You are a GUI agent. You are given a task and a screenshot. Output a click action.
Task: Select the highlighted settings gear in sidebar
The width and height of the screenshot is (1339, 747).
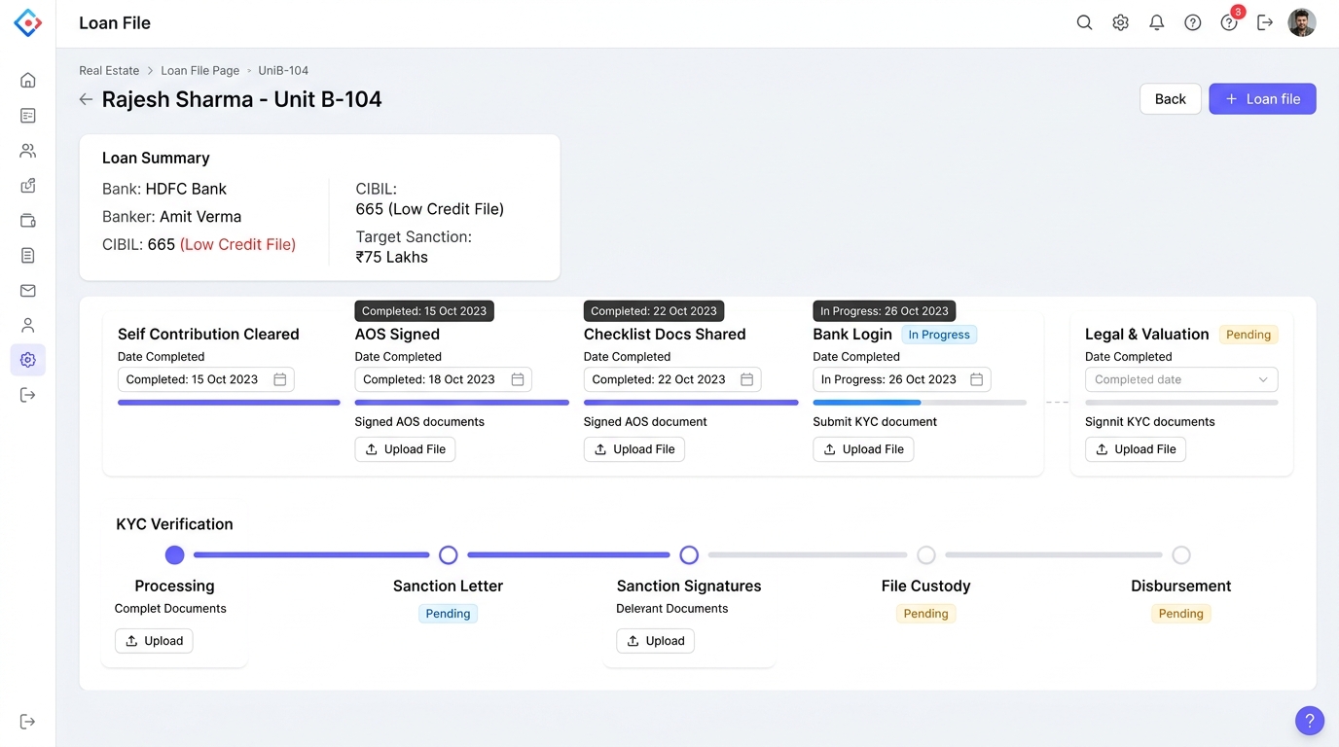pyautogui.click(x=27, y=360)
